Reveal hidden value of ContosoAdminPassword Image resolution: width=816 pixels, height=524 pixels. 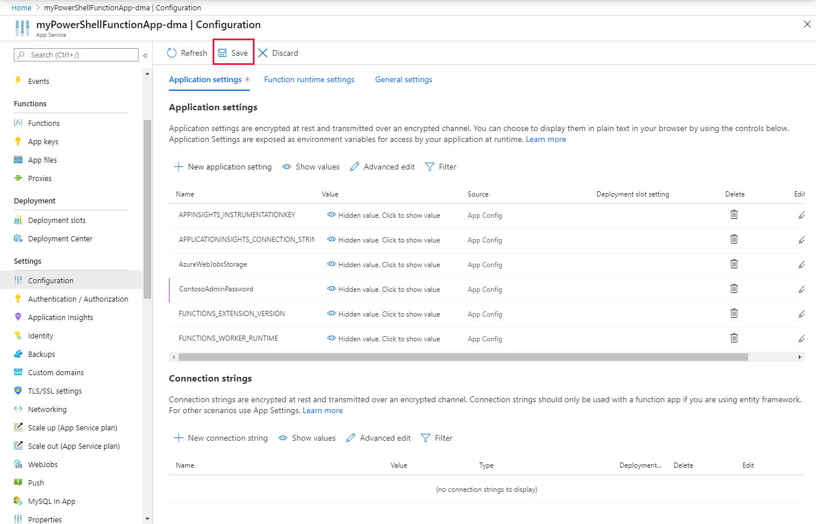tap(383, 290)
